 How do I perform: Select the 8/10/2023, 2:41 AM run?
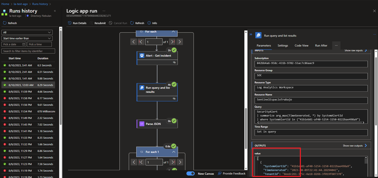point(28,72)
